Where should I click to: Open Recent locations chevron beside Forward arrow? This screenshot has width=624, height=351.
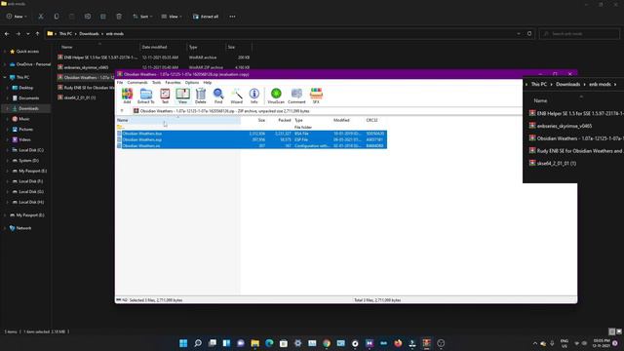[28, 34]
